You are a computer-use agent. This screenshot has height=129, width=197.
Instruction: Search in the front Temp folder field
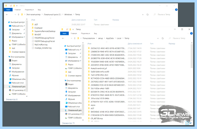[179, 38]
